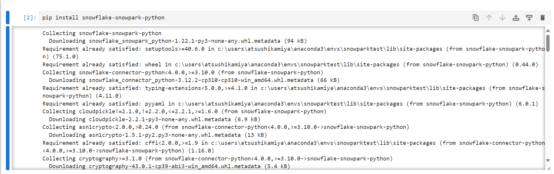The image size is (554, 174).
Task: Click the output scrollbar down arrow
Action: [x=548, y=160]
